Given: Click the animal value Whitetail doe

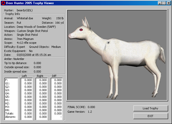Looking at the screenshot, I should click(25, 18).
